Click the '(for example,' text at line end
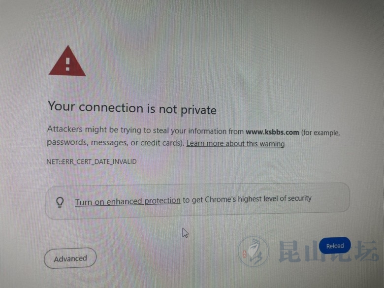This screenshot has width=384, height=288. (320, 133)
